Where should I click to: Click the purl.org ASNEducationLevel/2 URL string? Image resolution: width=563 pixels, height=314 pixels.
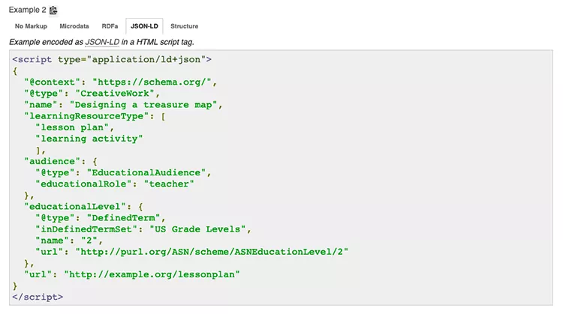point(212,252)
